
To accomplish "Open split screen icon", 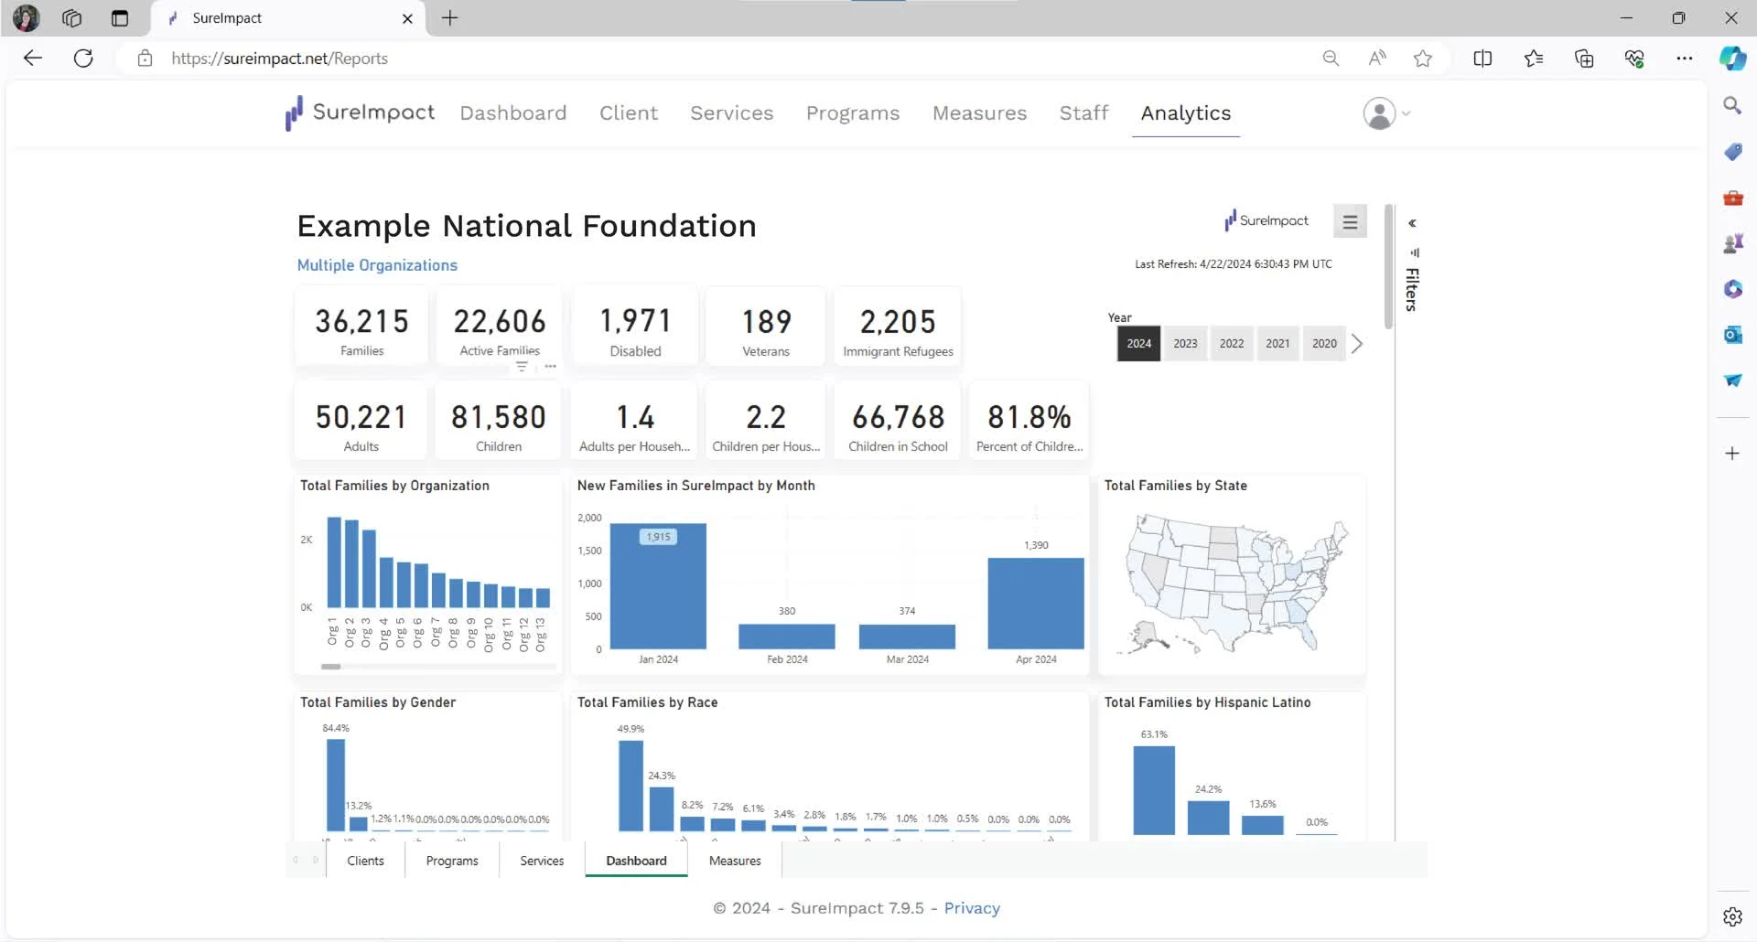I will (1482, 59).
